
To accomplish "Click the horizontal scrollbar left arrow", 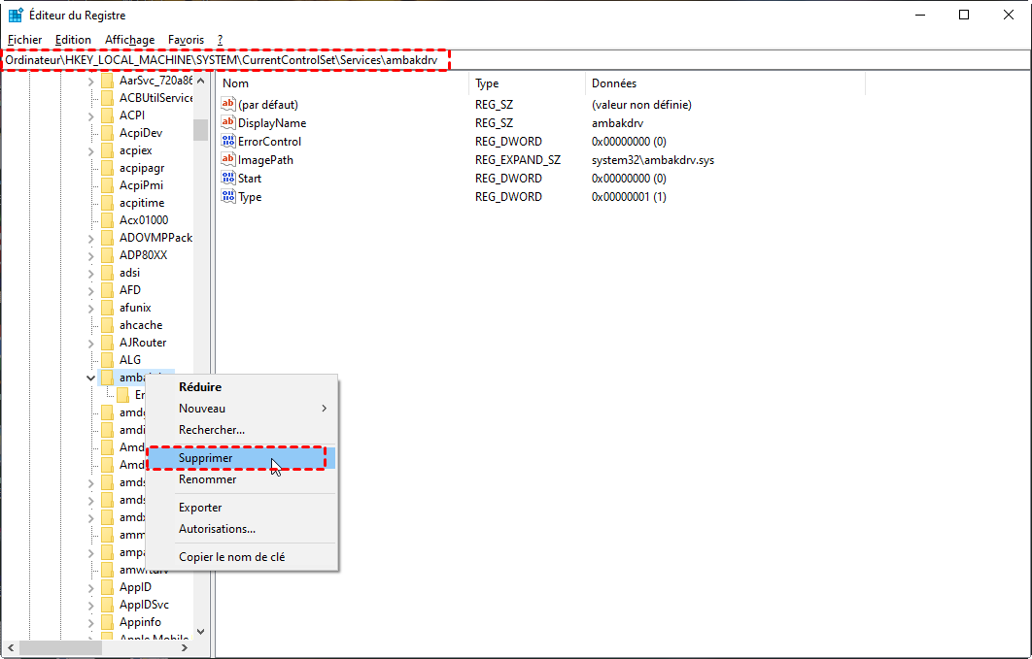I will point(11,647).
